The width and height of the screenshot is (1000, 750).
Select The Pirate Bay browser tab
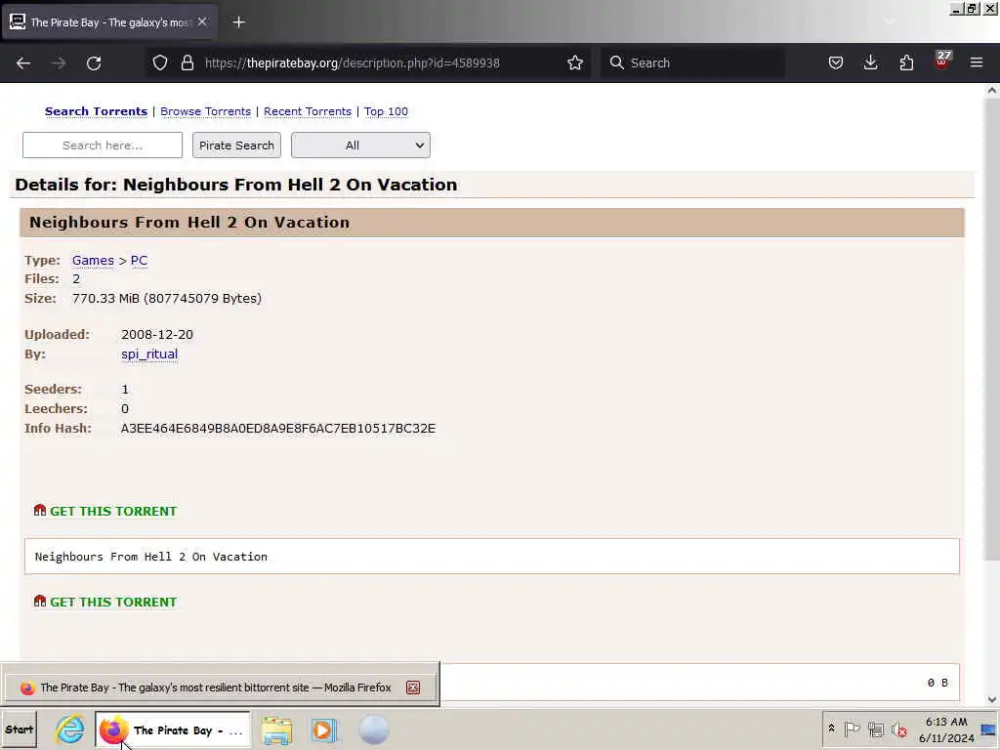109,22
